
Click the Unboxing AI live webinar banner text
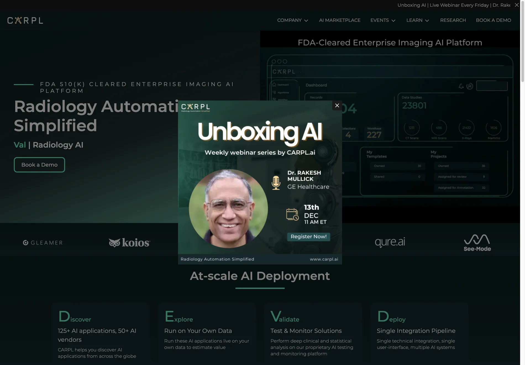454,5
